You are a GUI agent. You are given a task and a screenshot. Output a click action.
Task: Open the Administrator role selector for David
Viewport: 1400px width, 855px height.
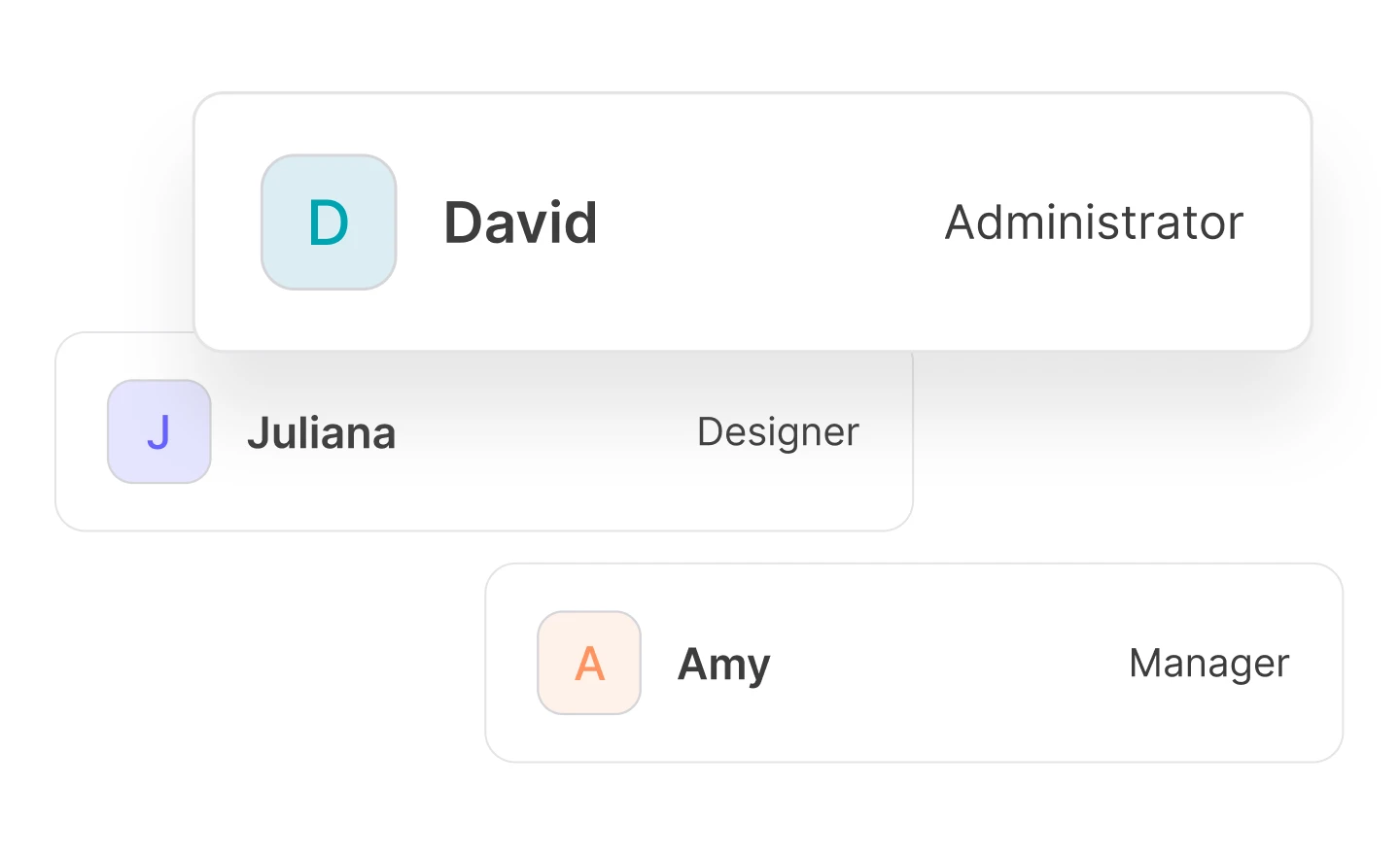(x=1094, y=222)
